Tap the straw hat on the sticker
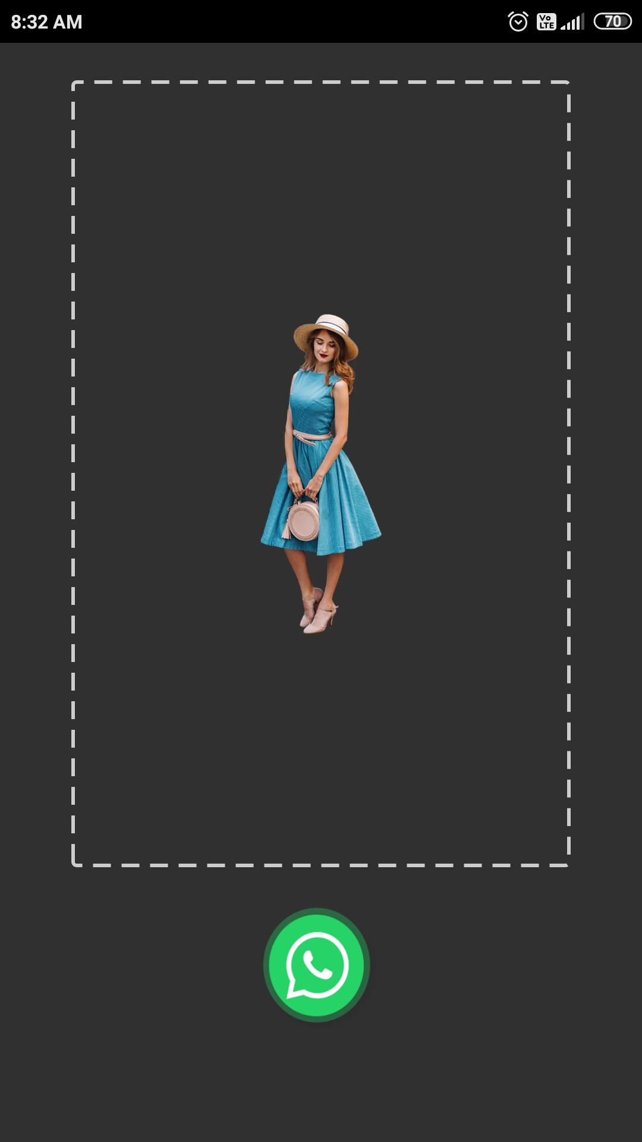 (x=326, y=333)
